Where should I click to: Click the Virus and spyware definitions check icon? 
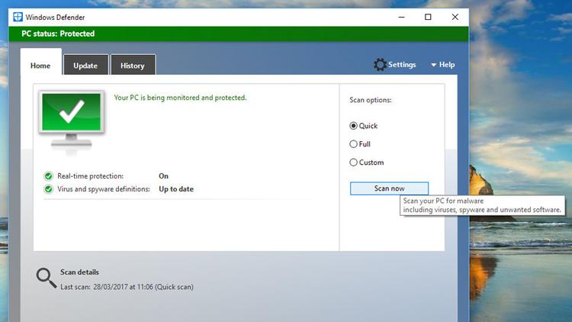(x=49, y=189)
